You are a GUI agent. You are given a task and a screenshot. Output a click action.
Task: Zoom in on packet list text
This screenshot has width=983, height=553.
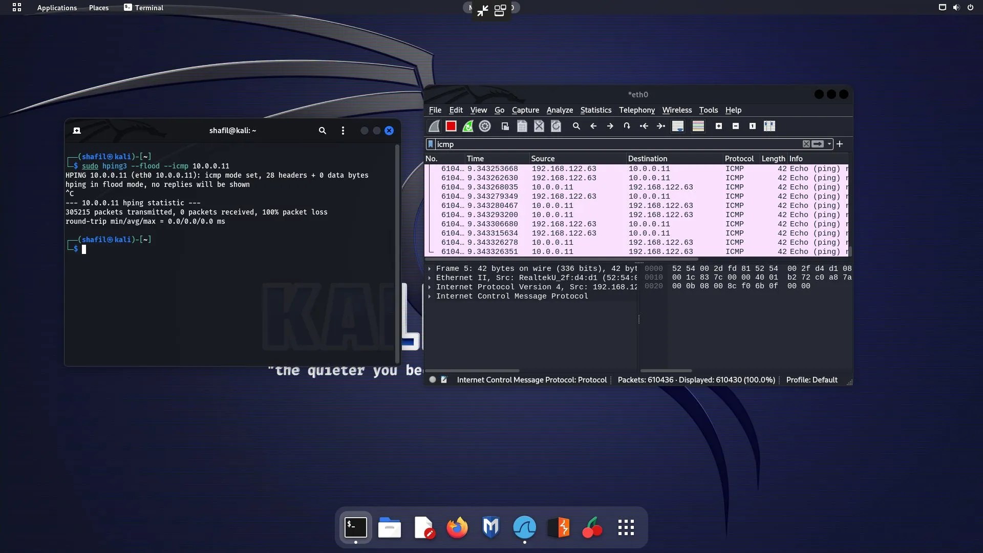pos(718,126)
